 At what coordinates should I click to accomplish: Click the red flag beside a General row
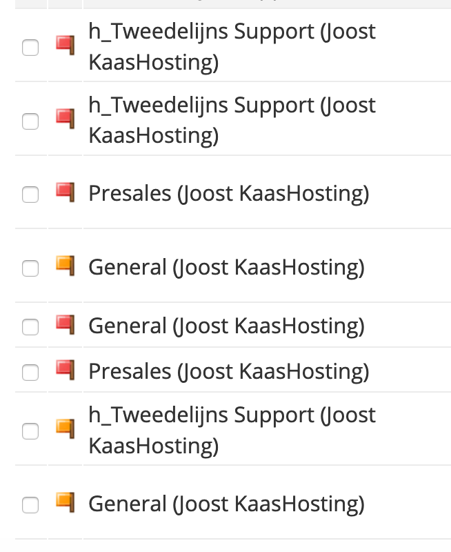pyautogui.click(x=65, y=324)
